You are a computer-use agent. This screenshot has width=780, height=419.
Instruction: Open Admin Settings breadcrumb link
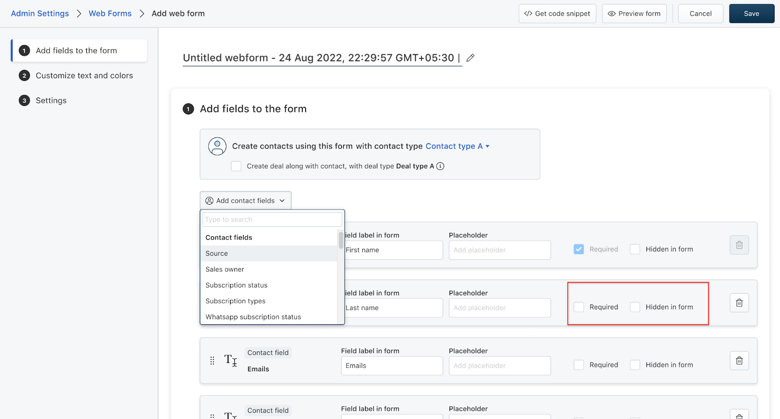(40, 14)
